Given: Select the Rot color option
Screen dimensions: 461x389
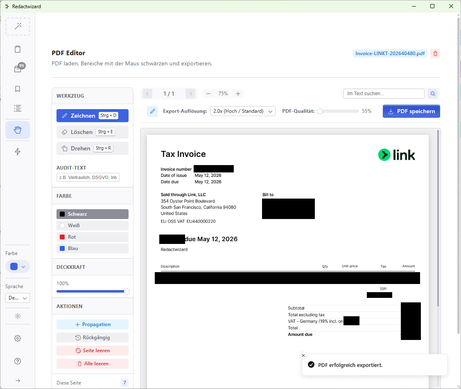Looking at the screenshot, I should [x=92, y=237].
